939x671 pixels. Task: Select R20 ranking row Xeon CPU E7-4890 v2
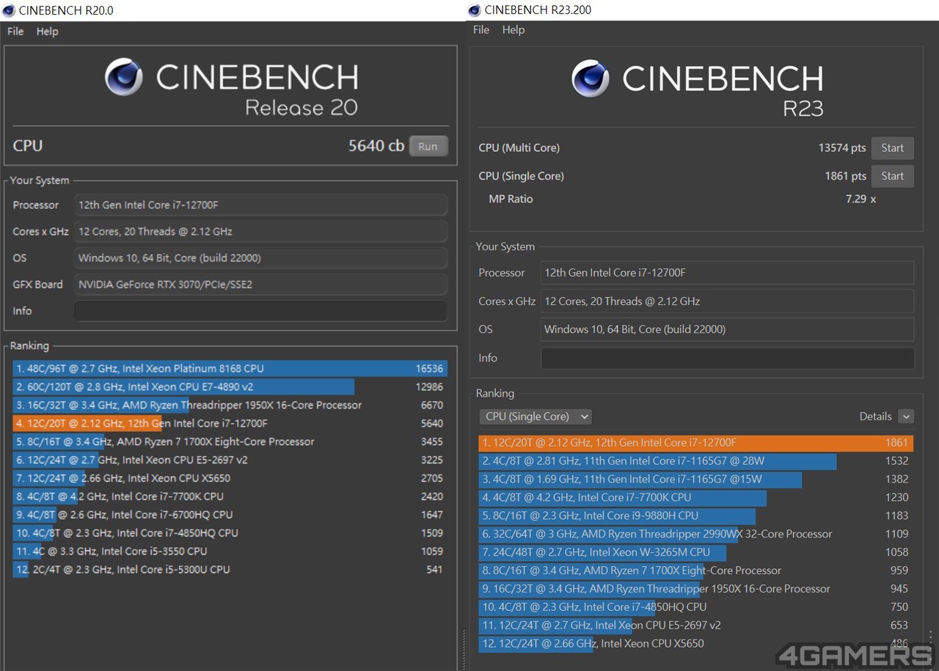(x=230, y=387)
